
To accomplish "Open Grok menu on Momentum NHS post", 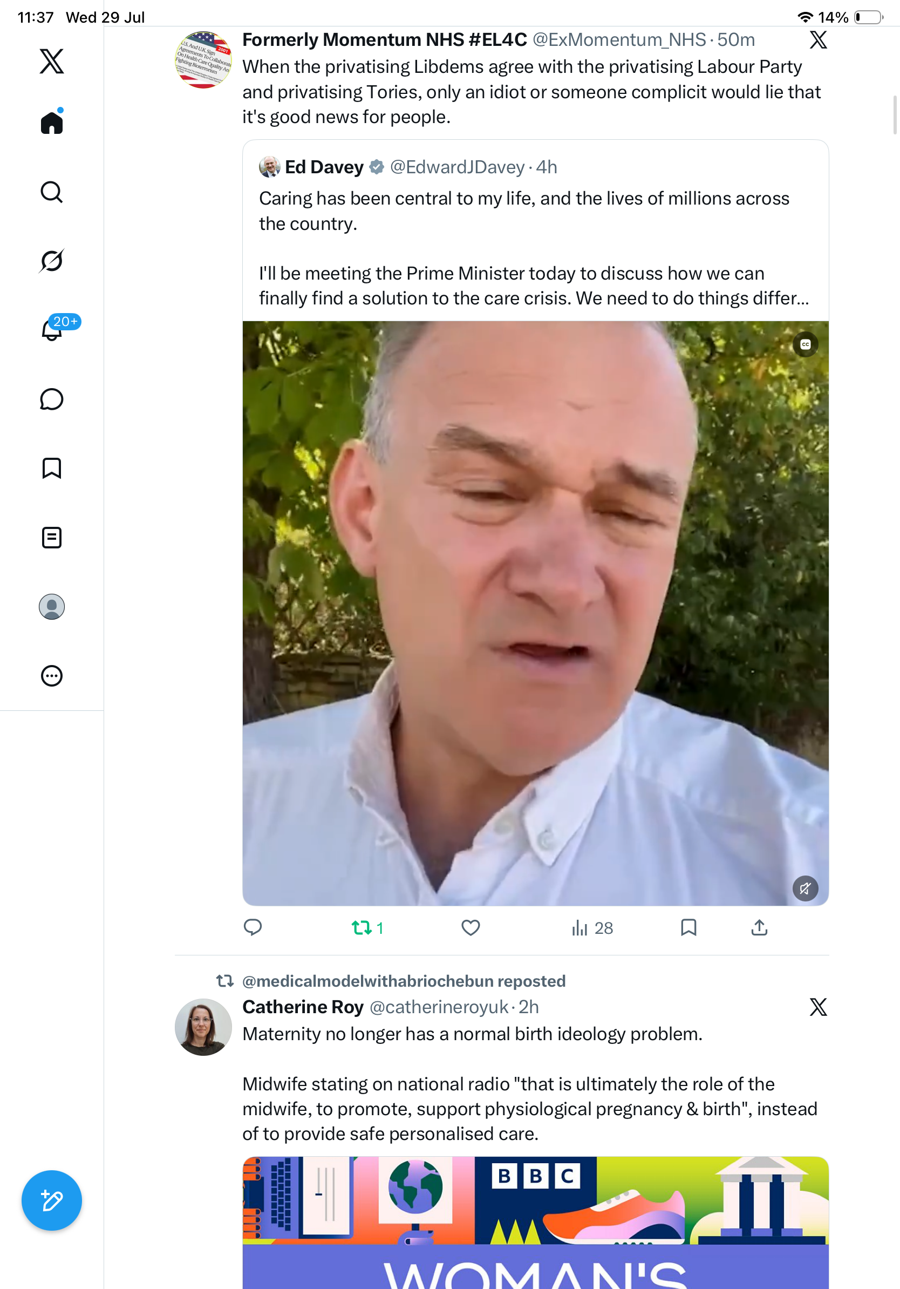I will (818, 40).
